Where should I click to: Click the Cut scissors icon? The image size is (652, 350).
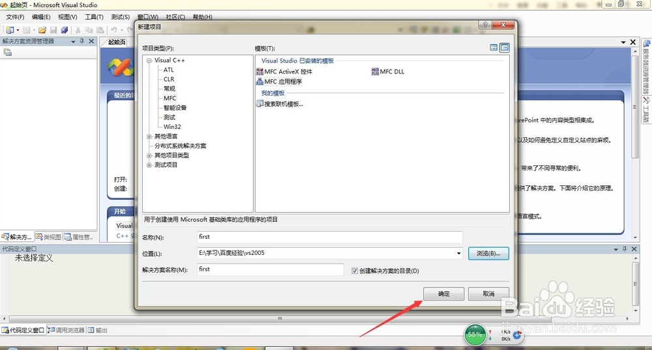pyautogui.click(x=78, y=30)
